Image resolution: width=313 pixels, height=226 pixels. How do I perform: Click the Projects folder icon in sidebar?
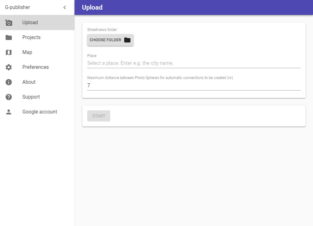click(x=9, y=38)
